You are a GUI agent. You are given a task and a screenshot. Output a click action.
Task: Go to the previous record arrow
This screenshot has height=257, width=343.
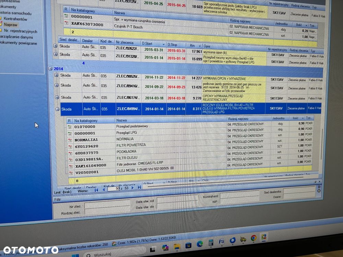tap(104, 189)
